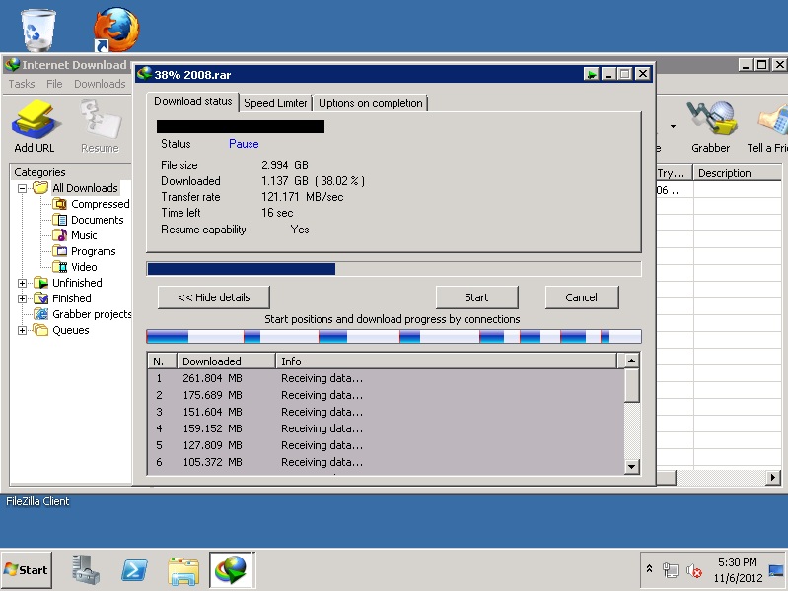Expand the Finished category
The height and width of the screenshot is (591, 788).
(x=23, y=298)
